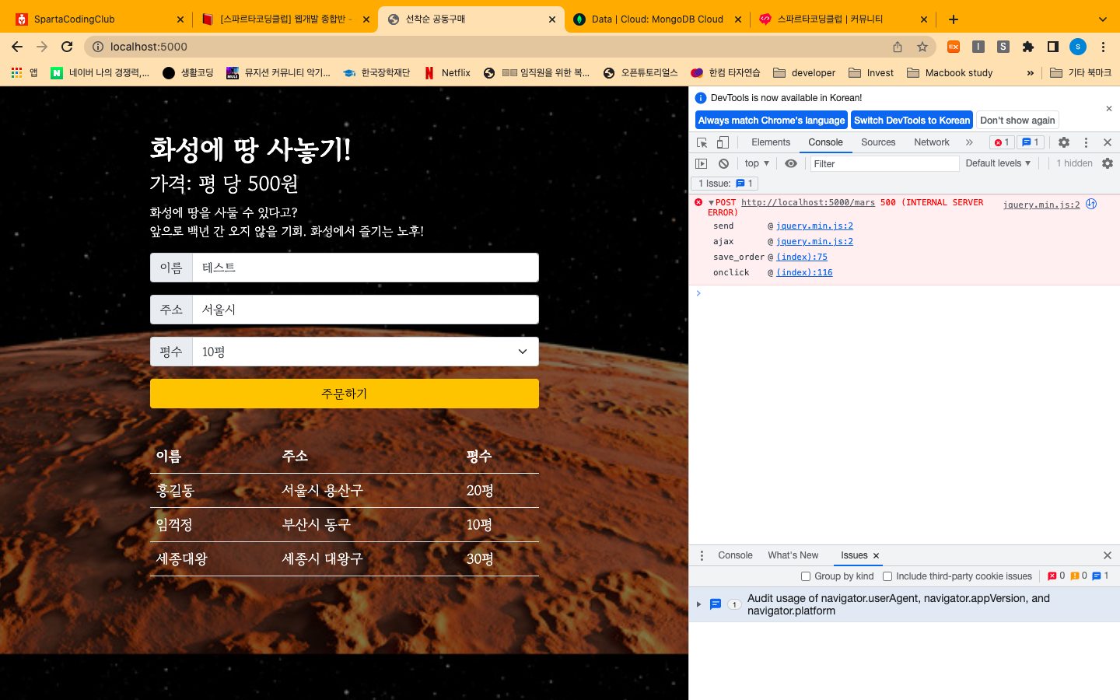1120x700 pixels.
Task: Toggle the browser side panel icon
Action: (1053, 47)
